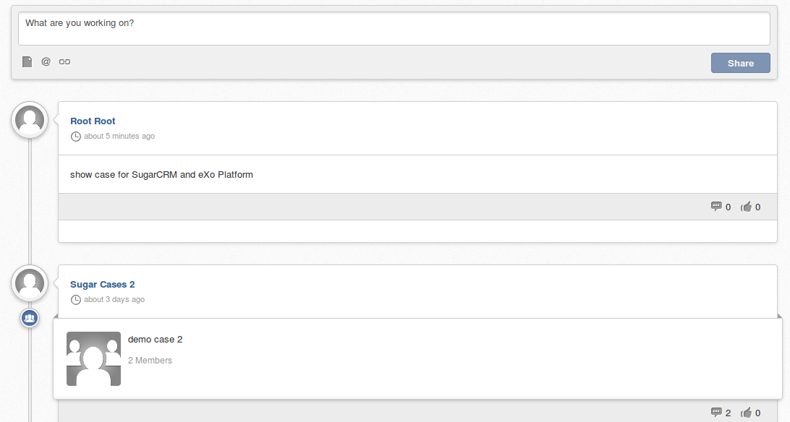Focus the 'What are you working on?' field

click(394, 29)
